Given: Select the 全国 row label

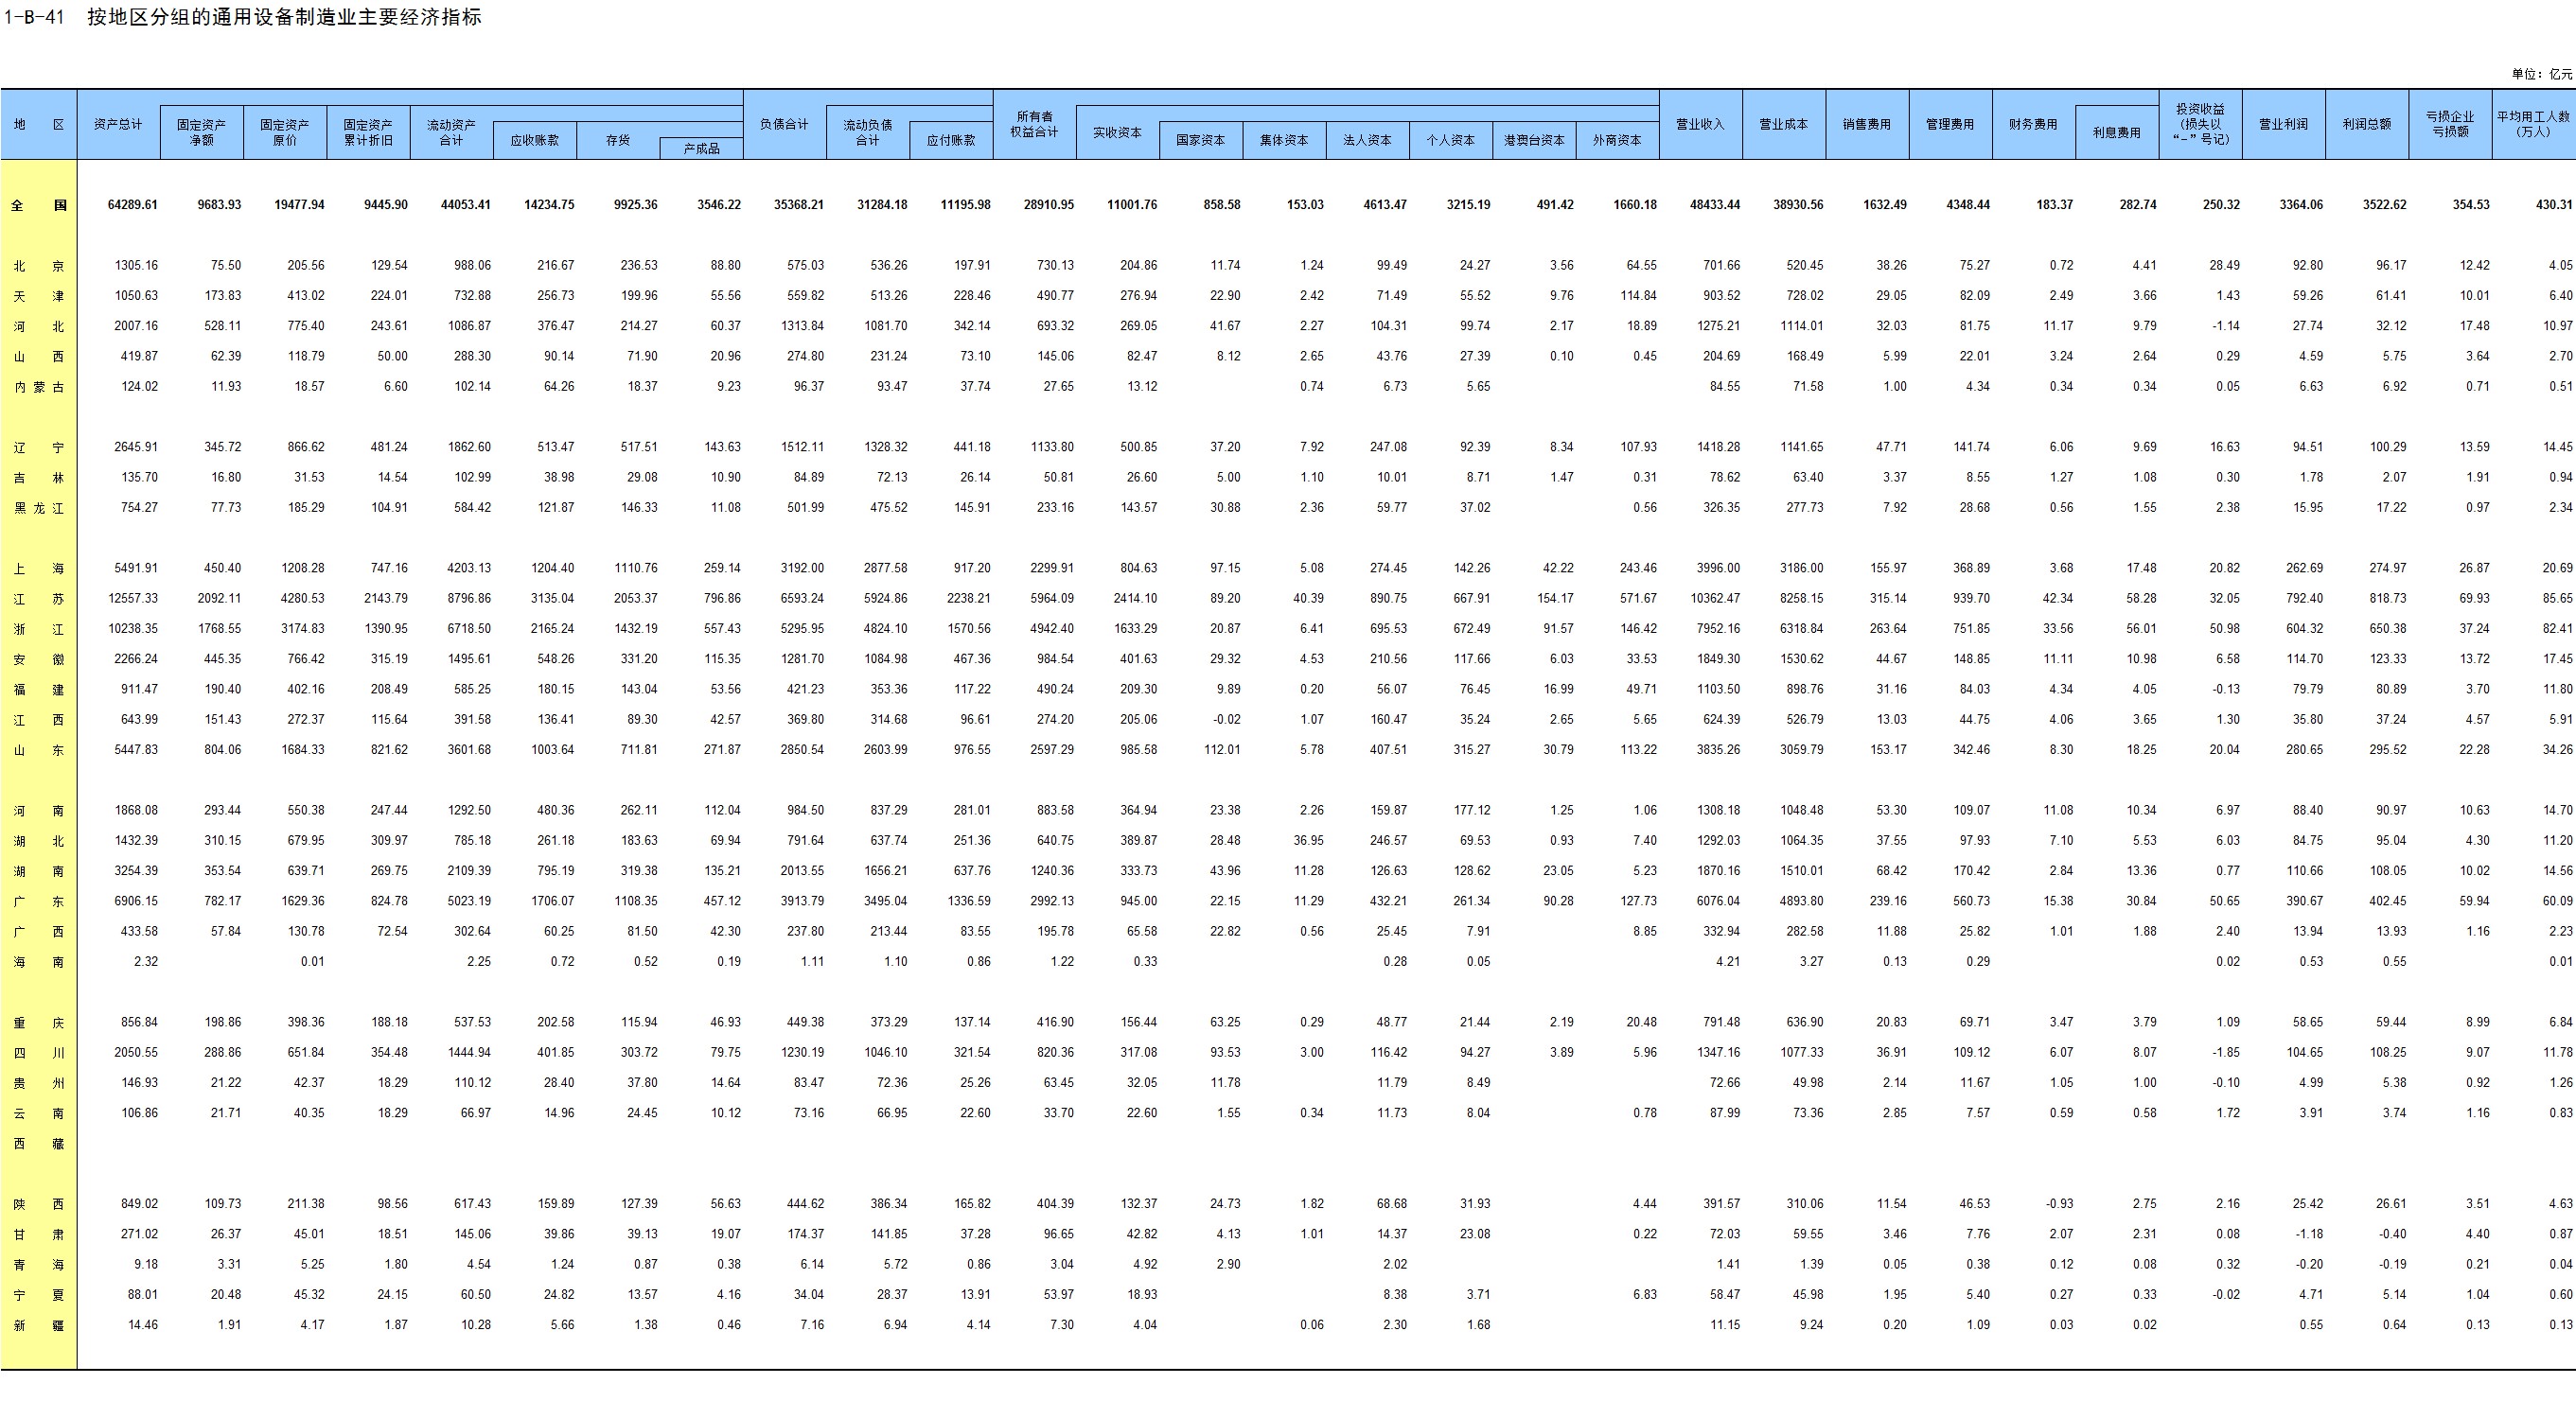Looking at the screenshot, I should pos(39,205).
